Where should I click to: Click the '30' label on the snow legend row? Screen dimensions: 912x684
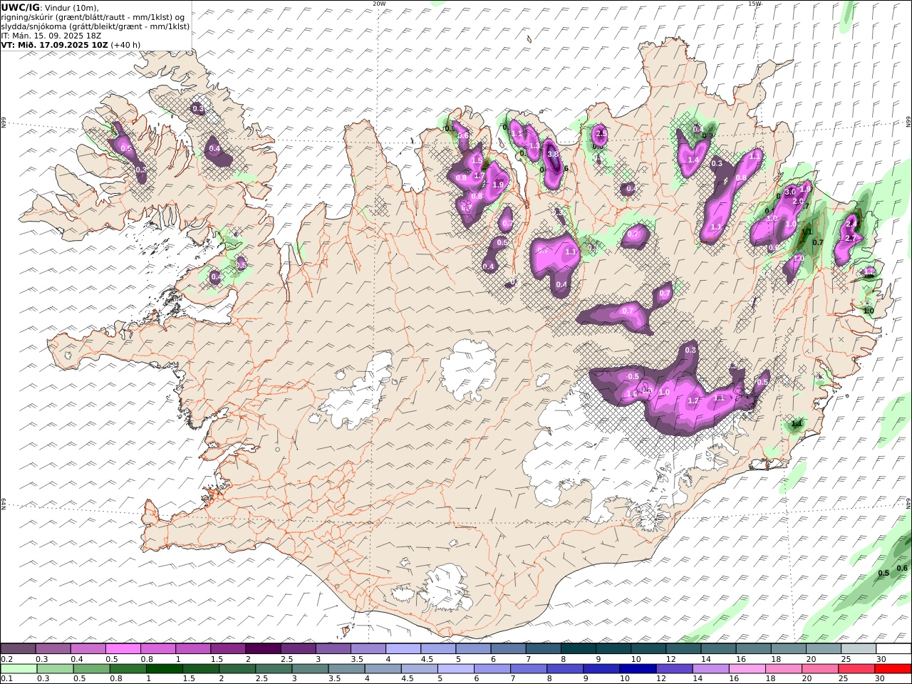click(x=881, y=658)
